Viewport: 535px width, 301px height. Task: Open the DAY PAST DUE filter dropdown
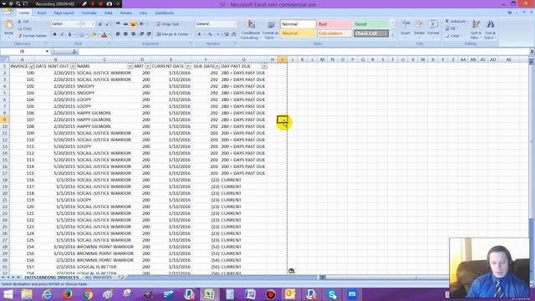click(264, 66)
